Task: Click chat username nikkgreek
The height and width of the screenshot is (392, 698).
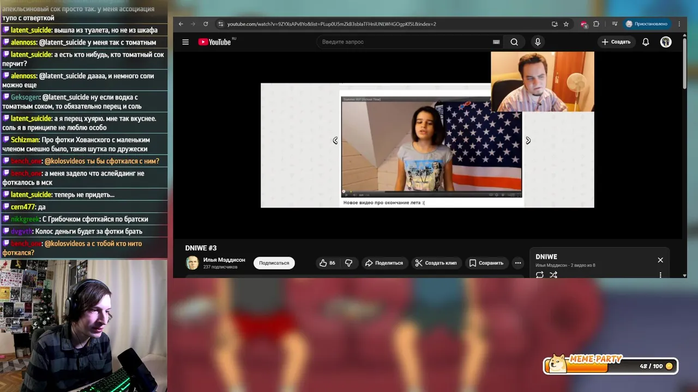Action: coord(25,219)
